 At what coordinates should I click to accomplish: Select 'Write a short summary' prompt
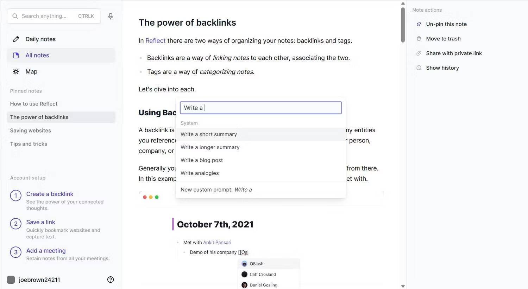(x=209, y=134)
